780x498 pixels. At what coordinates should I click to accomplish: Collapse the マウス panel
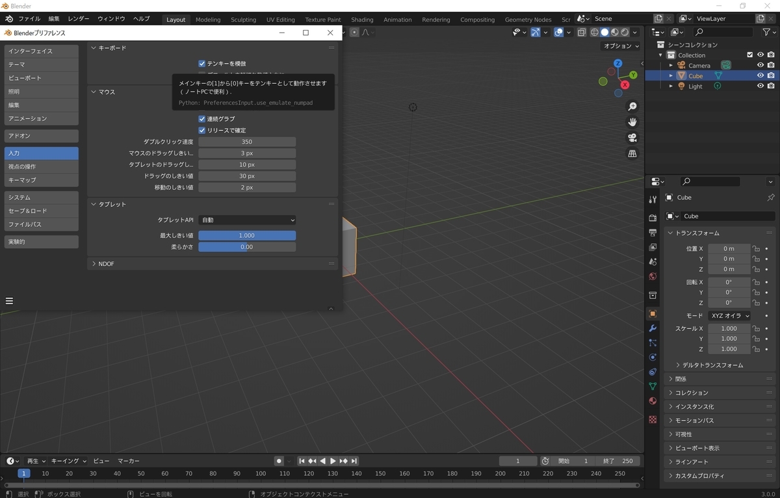94,92
